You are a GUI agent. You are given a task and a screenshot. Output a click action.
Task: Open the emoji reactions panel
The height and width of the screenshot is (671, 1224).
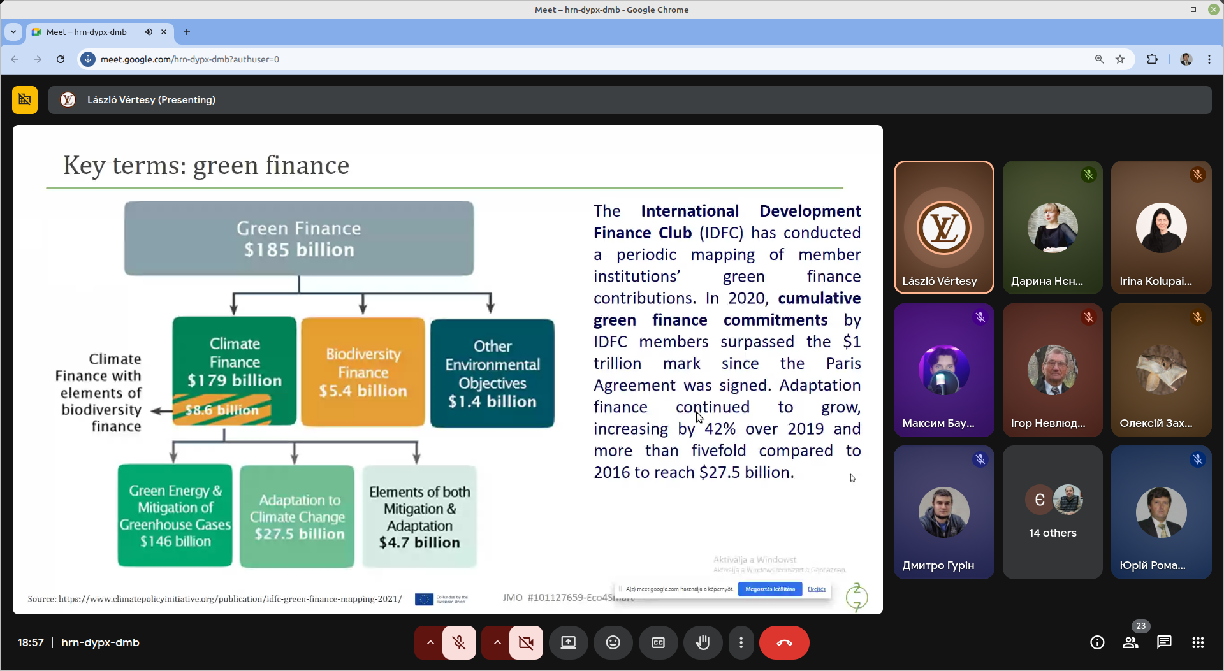tap(613, 642)
